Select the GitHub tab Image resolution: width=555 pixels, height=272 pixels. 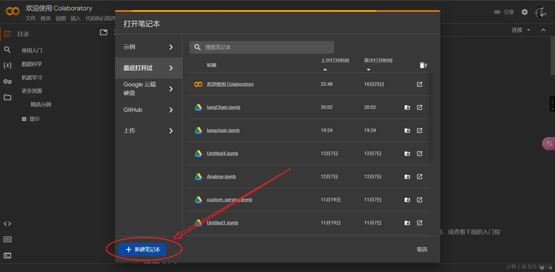tap(149, 110)
